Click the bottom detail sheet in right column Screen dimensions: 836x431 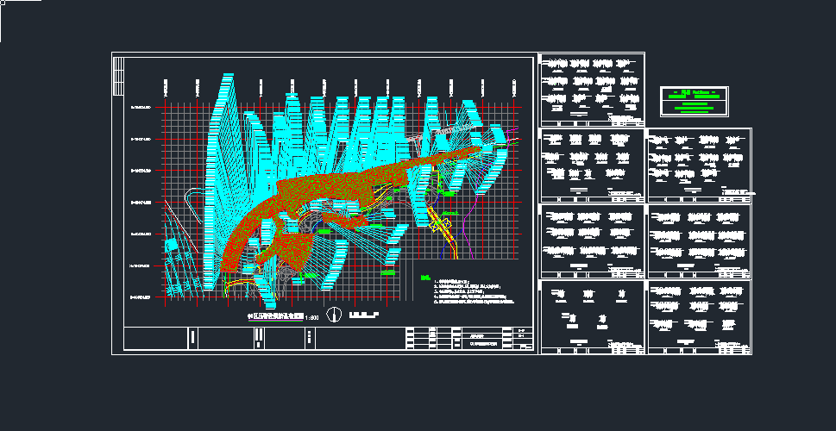coord(699,316)
